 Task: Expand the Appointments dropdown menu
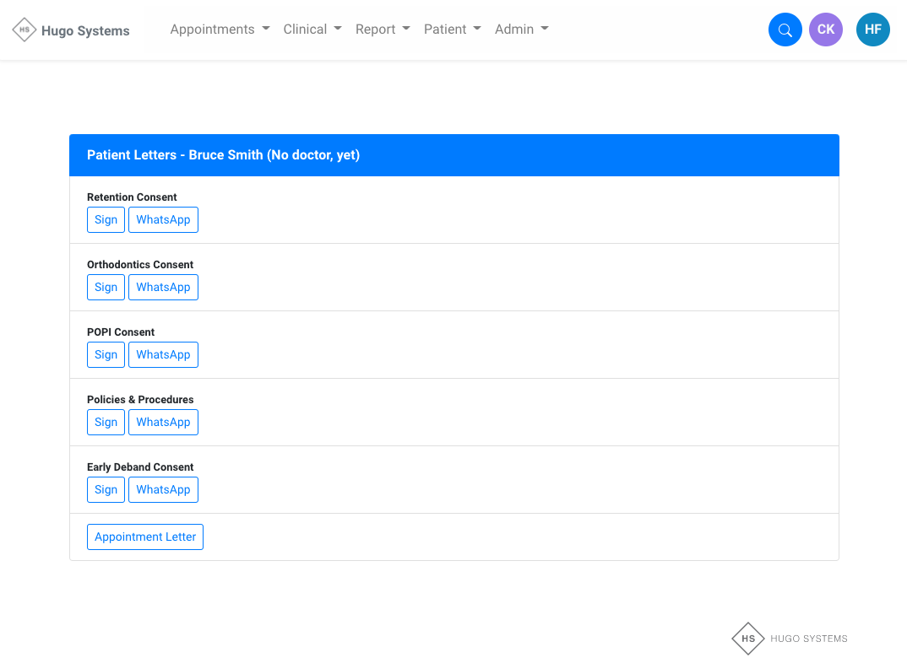pos(220,30)
